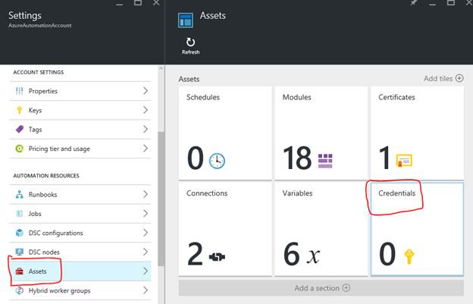The height and width of the screenshot is (304, 473).
Task: Open the Credentials tile
Action: point(416,227)
